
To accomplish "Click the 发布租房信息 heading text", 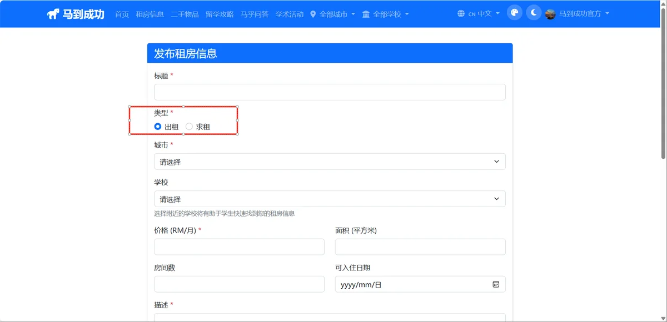I will click(x=185, y=54).
